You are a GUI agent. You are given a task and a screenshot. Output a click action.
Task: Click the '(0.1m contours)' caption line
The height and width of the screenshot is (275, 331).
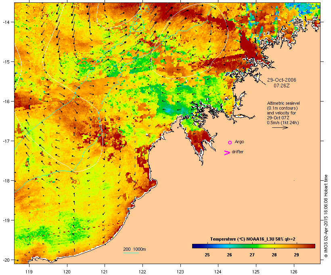(283, 108)
